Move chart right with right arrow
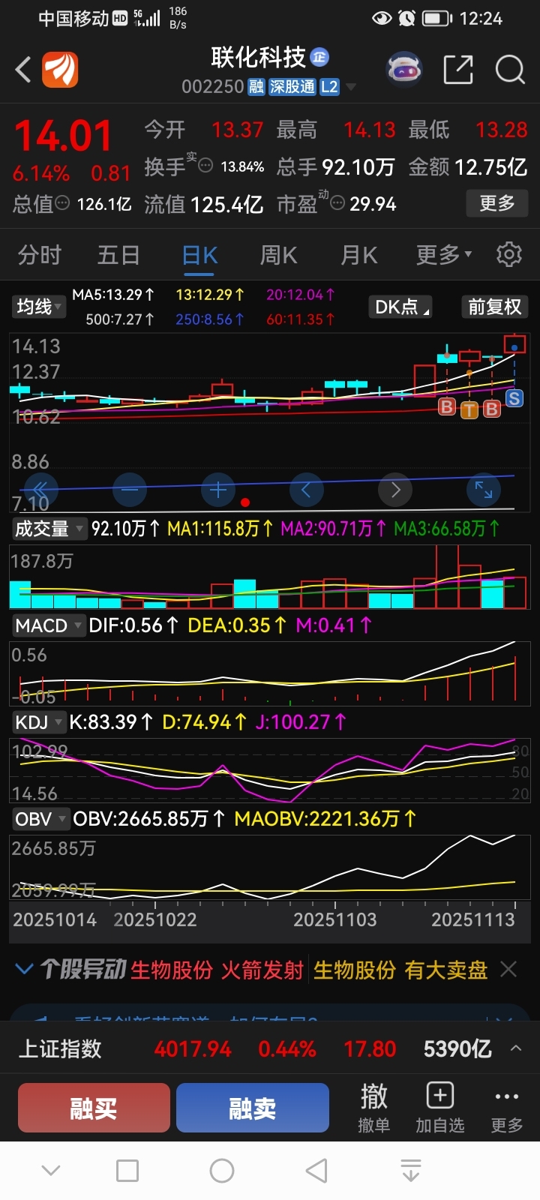Viewport: 540px width, 1200px height. (x=395, y=490)
